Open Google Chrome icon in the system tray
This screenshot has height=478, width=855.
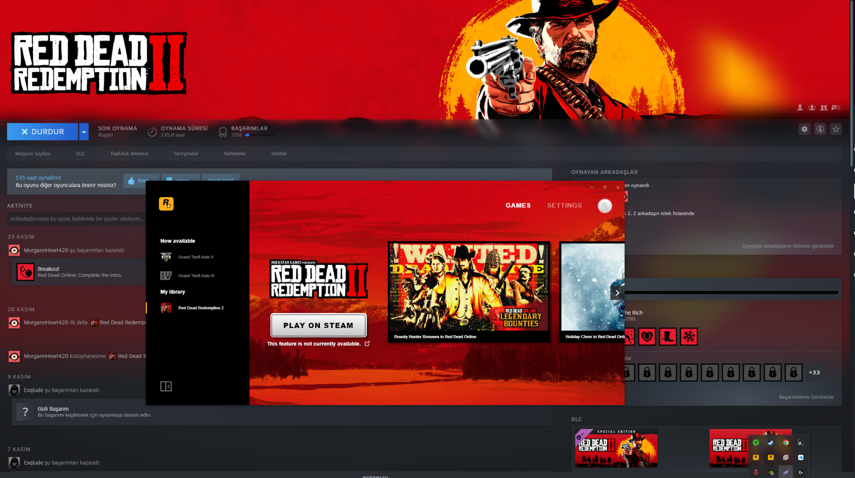(x=786, y=443)
